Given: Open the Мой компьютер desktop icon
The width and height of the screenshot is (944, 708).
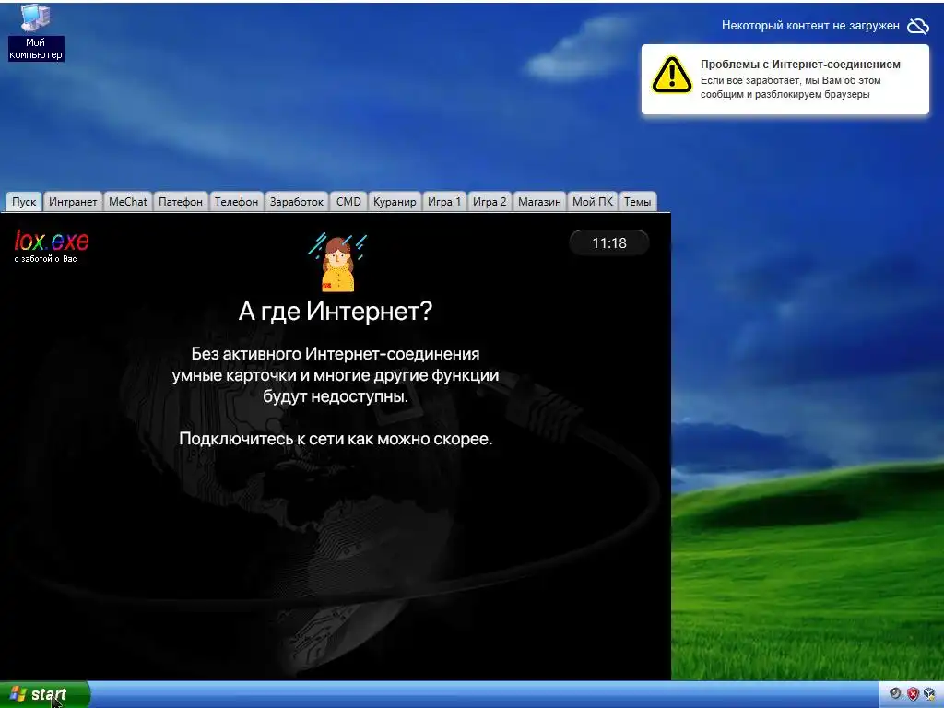Looking at the screenshot, I should coord(36,33).
